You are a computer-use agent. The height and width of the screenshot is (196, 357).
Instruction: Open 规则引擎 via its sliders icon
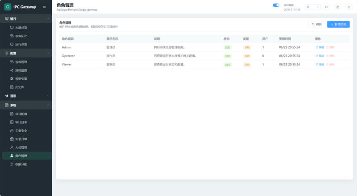(12, 79)
